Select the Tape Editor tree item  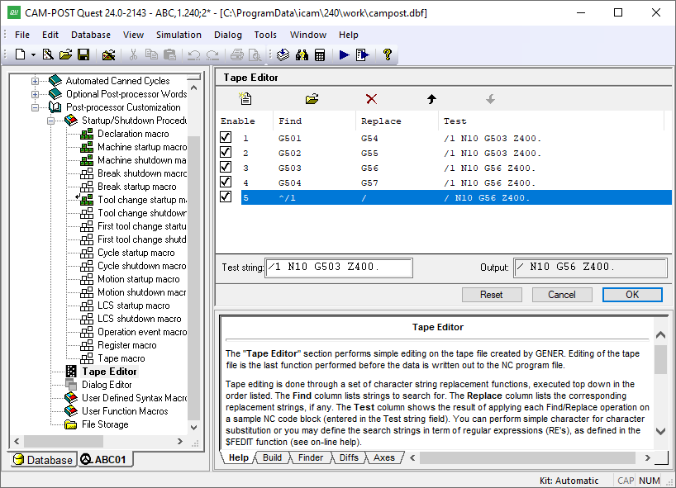click(110, 372)
